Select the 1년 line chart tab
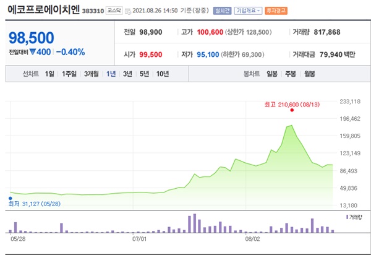371x255 pixels. 111,74
